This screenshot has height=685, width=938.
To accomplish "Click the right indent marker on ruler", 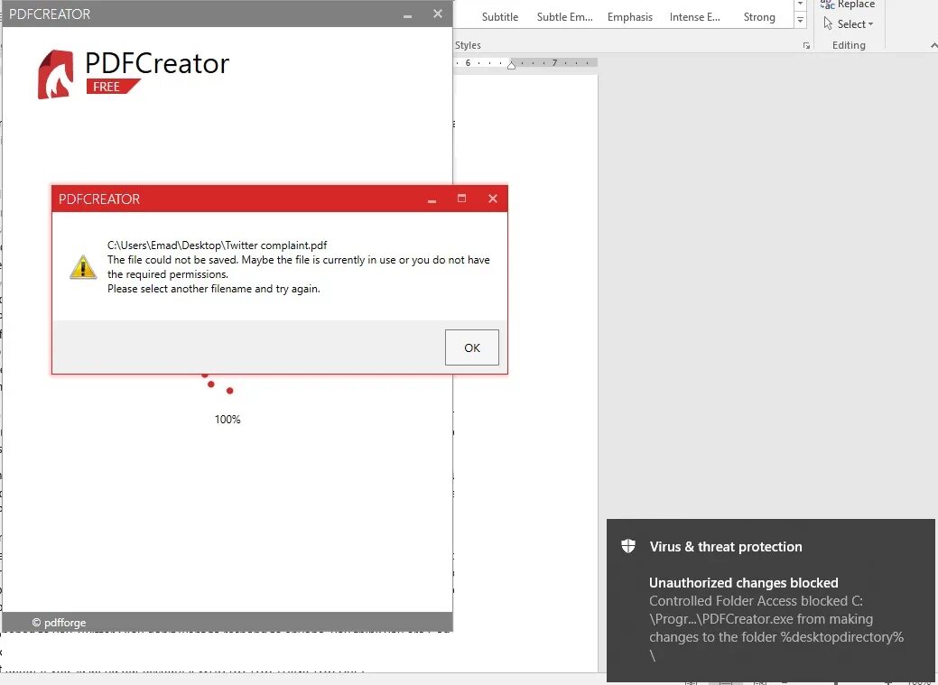I will tap(512, 65).
